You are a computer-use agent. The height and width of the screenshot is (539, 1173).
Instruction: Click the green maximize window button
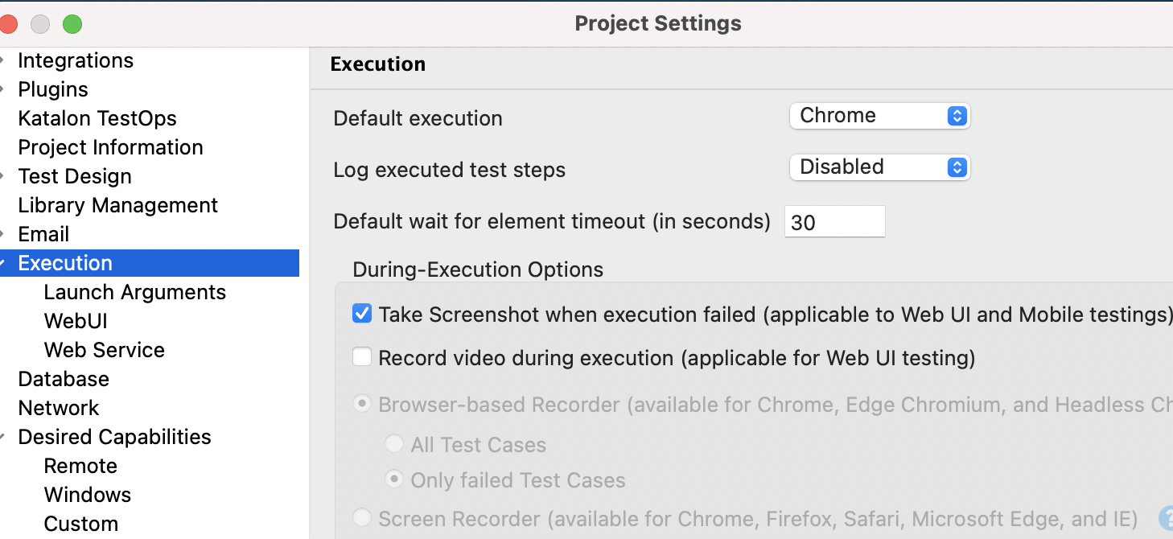pos(72,24)
